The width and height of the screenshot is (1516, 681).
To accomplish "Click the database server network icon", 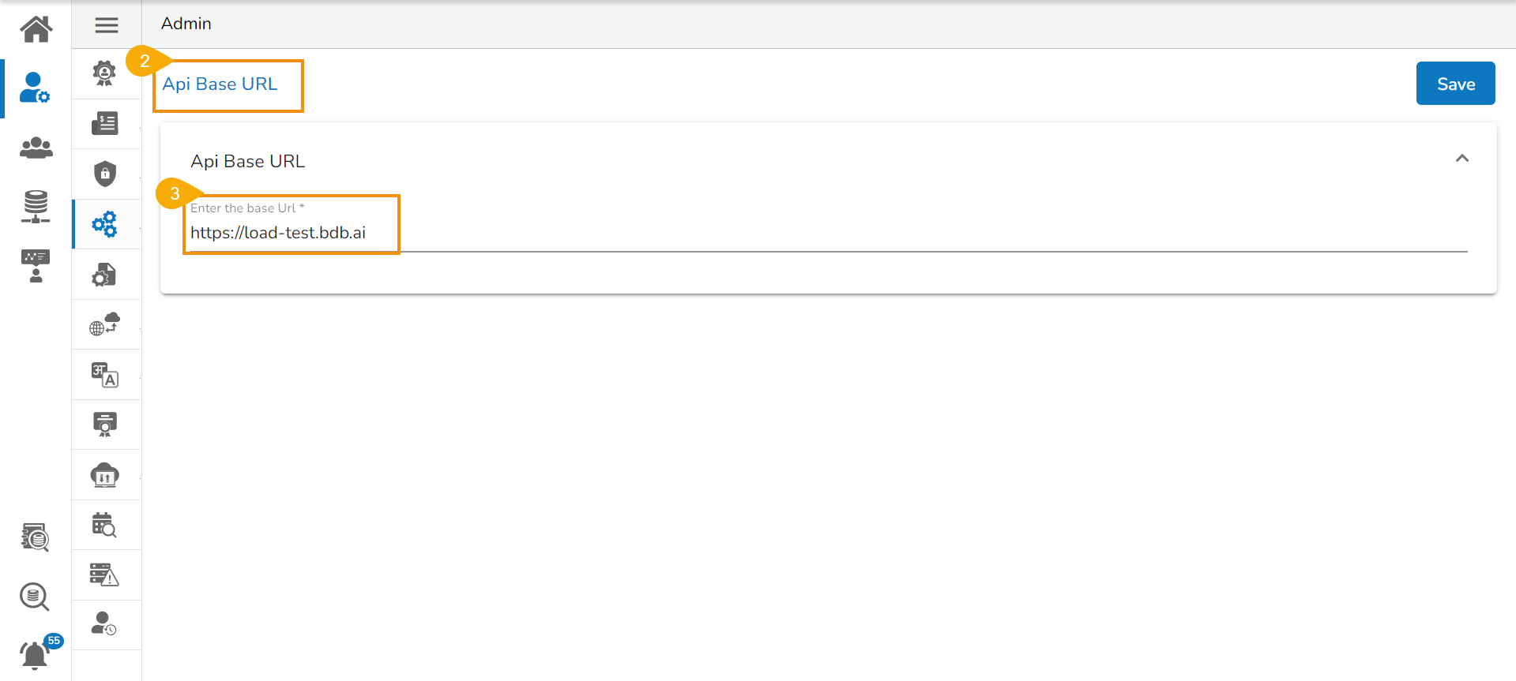I will (x=36, y=207).
